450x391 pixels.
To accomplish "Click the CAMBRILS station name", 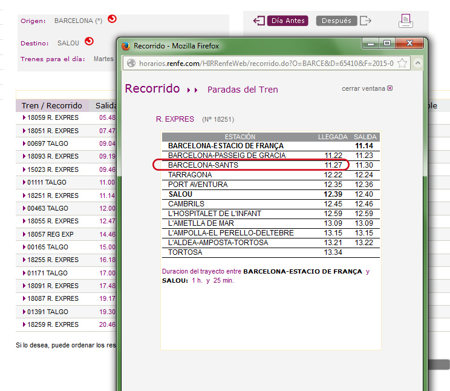I will 186,204.
